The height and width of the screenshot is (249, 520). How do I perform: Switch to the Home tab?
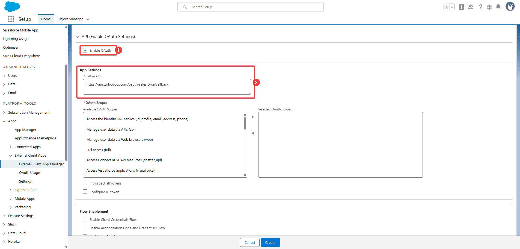point(46,19)
